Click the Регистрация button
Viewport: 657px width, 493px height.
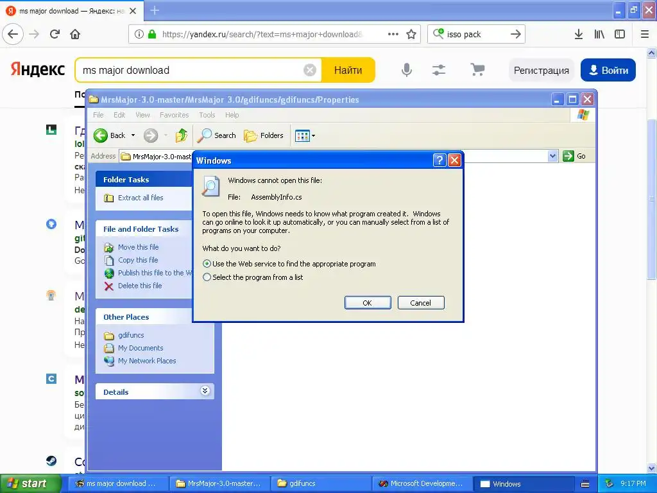pyautogui.click(x=541, y=70)
